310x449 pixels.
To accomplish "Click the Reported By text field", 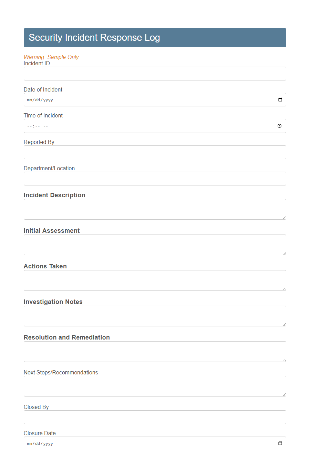I will pos(155,152).
